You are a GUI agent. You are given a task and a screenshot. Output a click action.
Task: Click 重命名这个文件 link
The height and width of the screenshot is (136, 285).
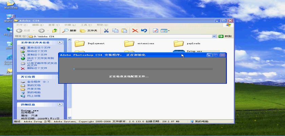pos(39,48)
